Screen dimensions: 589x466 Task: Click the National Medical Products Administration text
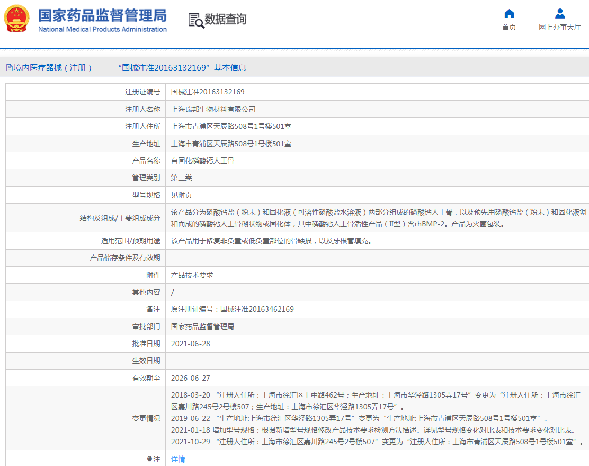pyautogui.click(x=104, y=30)
